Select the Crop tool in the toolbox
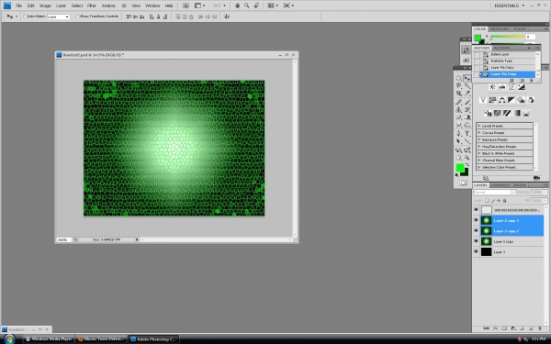The height and width of the screenshot is (344, 551). pos(458,94)
